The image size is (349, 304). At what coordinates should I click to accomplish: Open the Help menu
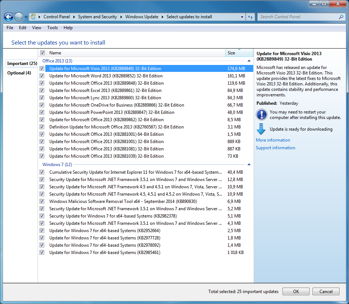pos(68,28)
